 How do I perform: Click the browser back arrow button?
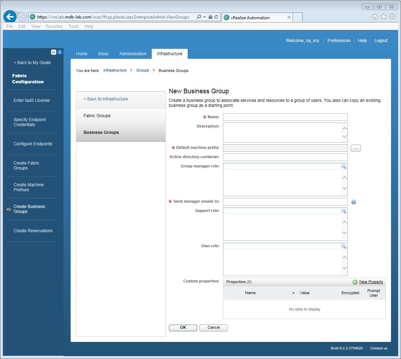click(10, 17)
